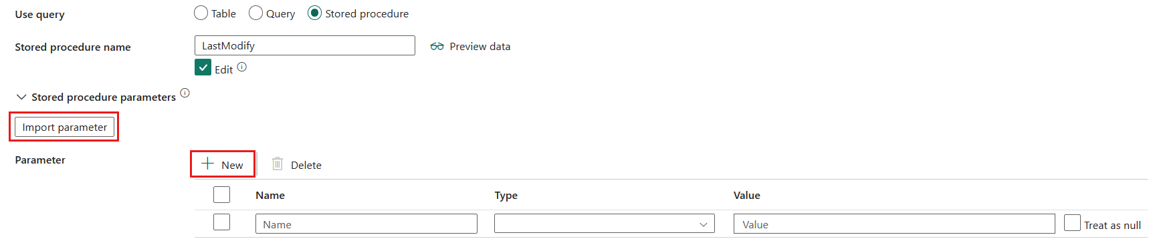
Task: Select the Stored procedure radio button
Action: coord(314,13)
